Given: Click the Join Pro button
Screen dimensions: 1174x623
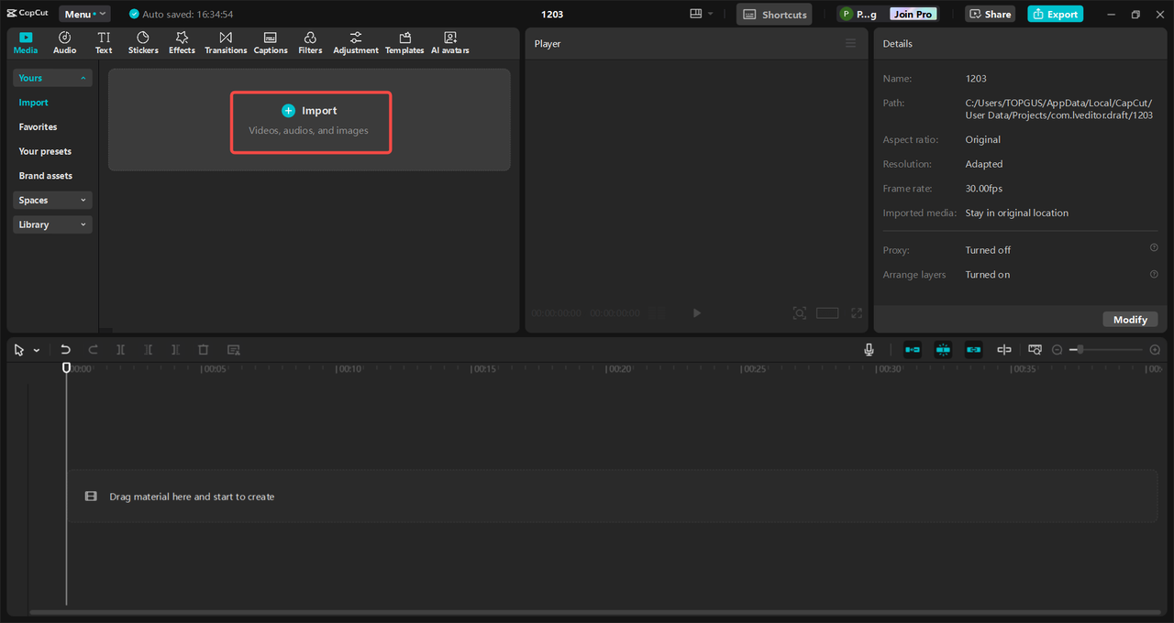Looking at the screenshot, I should pyautogui.click(x=914, y=14).
